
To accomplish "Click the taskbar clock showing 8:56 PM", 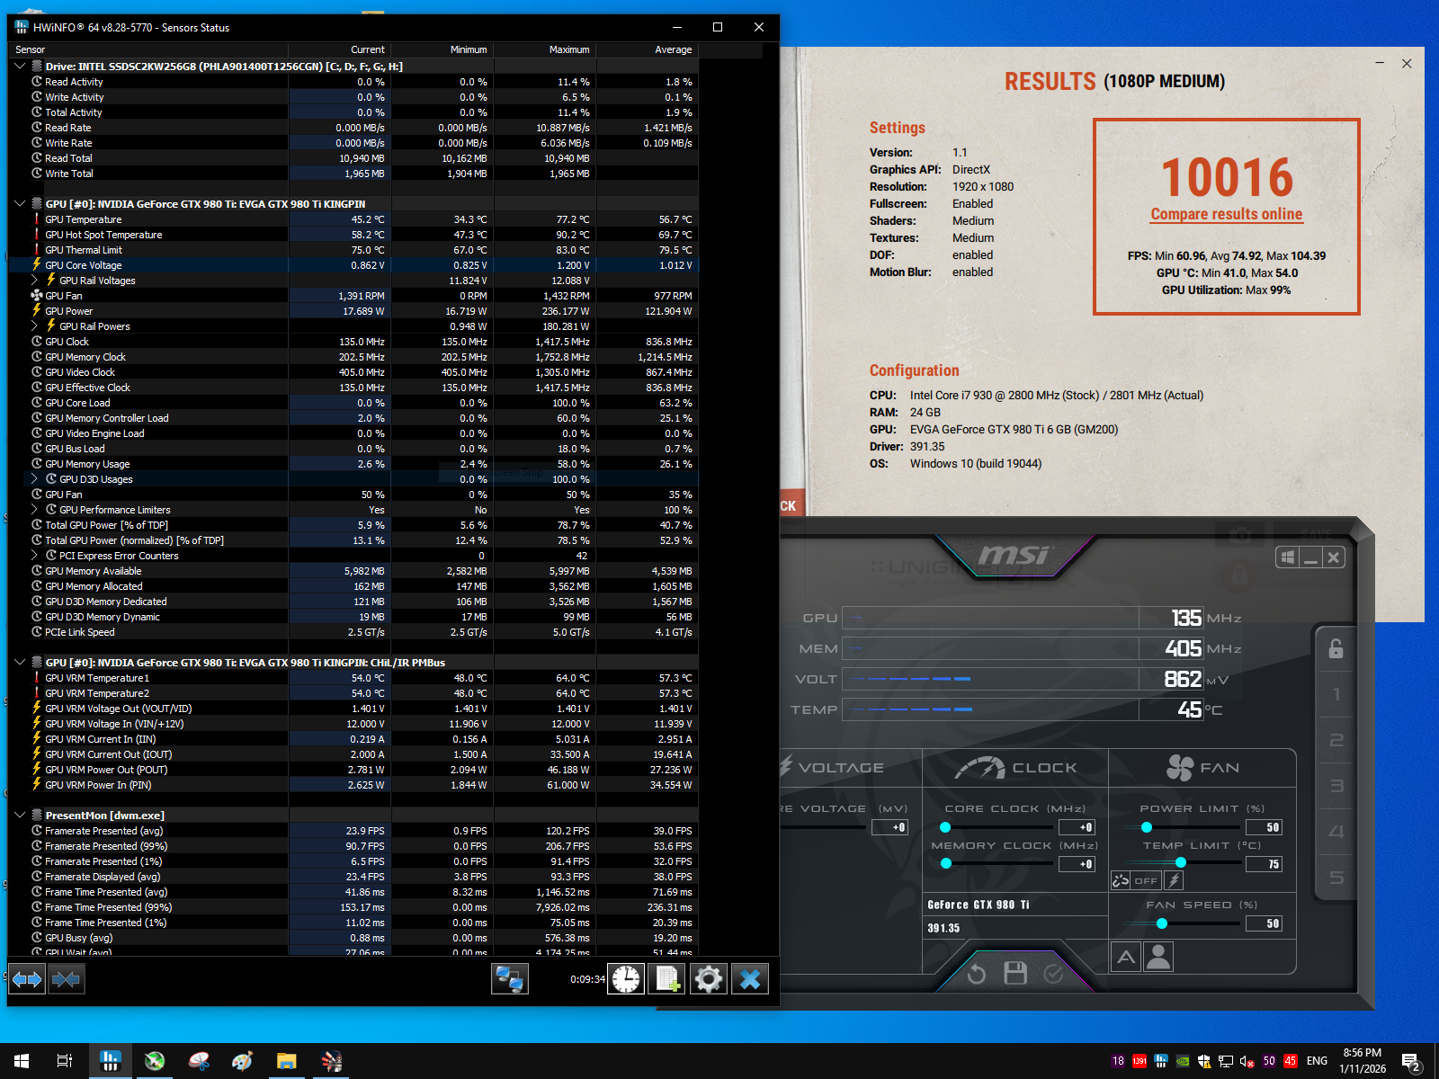I will (x=1363, y=1061).
